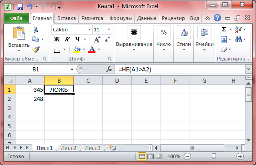Click in the formula bar =НЕ(A1>A2)
The width and height of the screenshot is (256, 165).
coord(180,70)
